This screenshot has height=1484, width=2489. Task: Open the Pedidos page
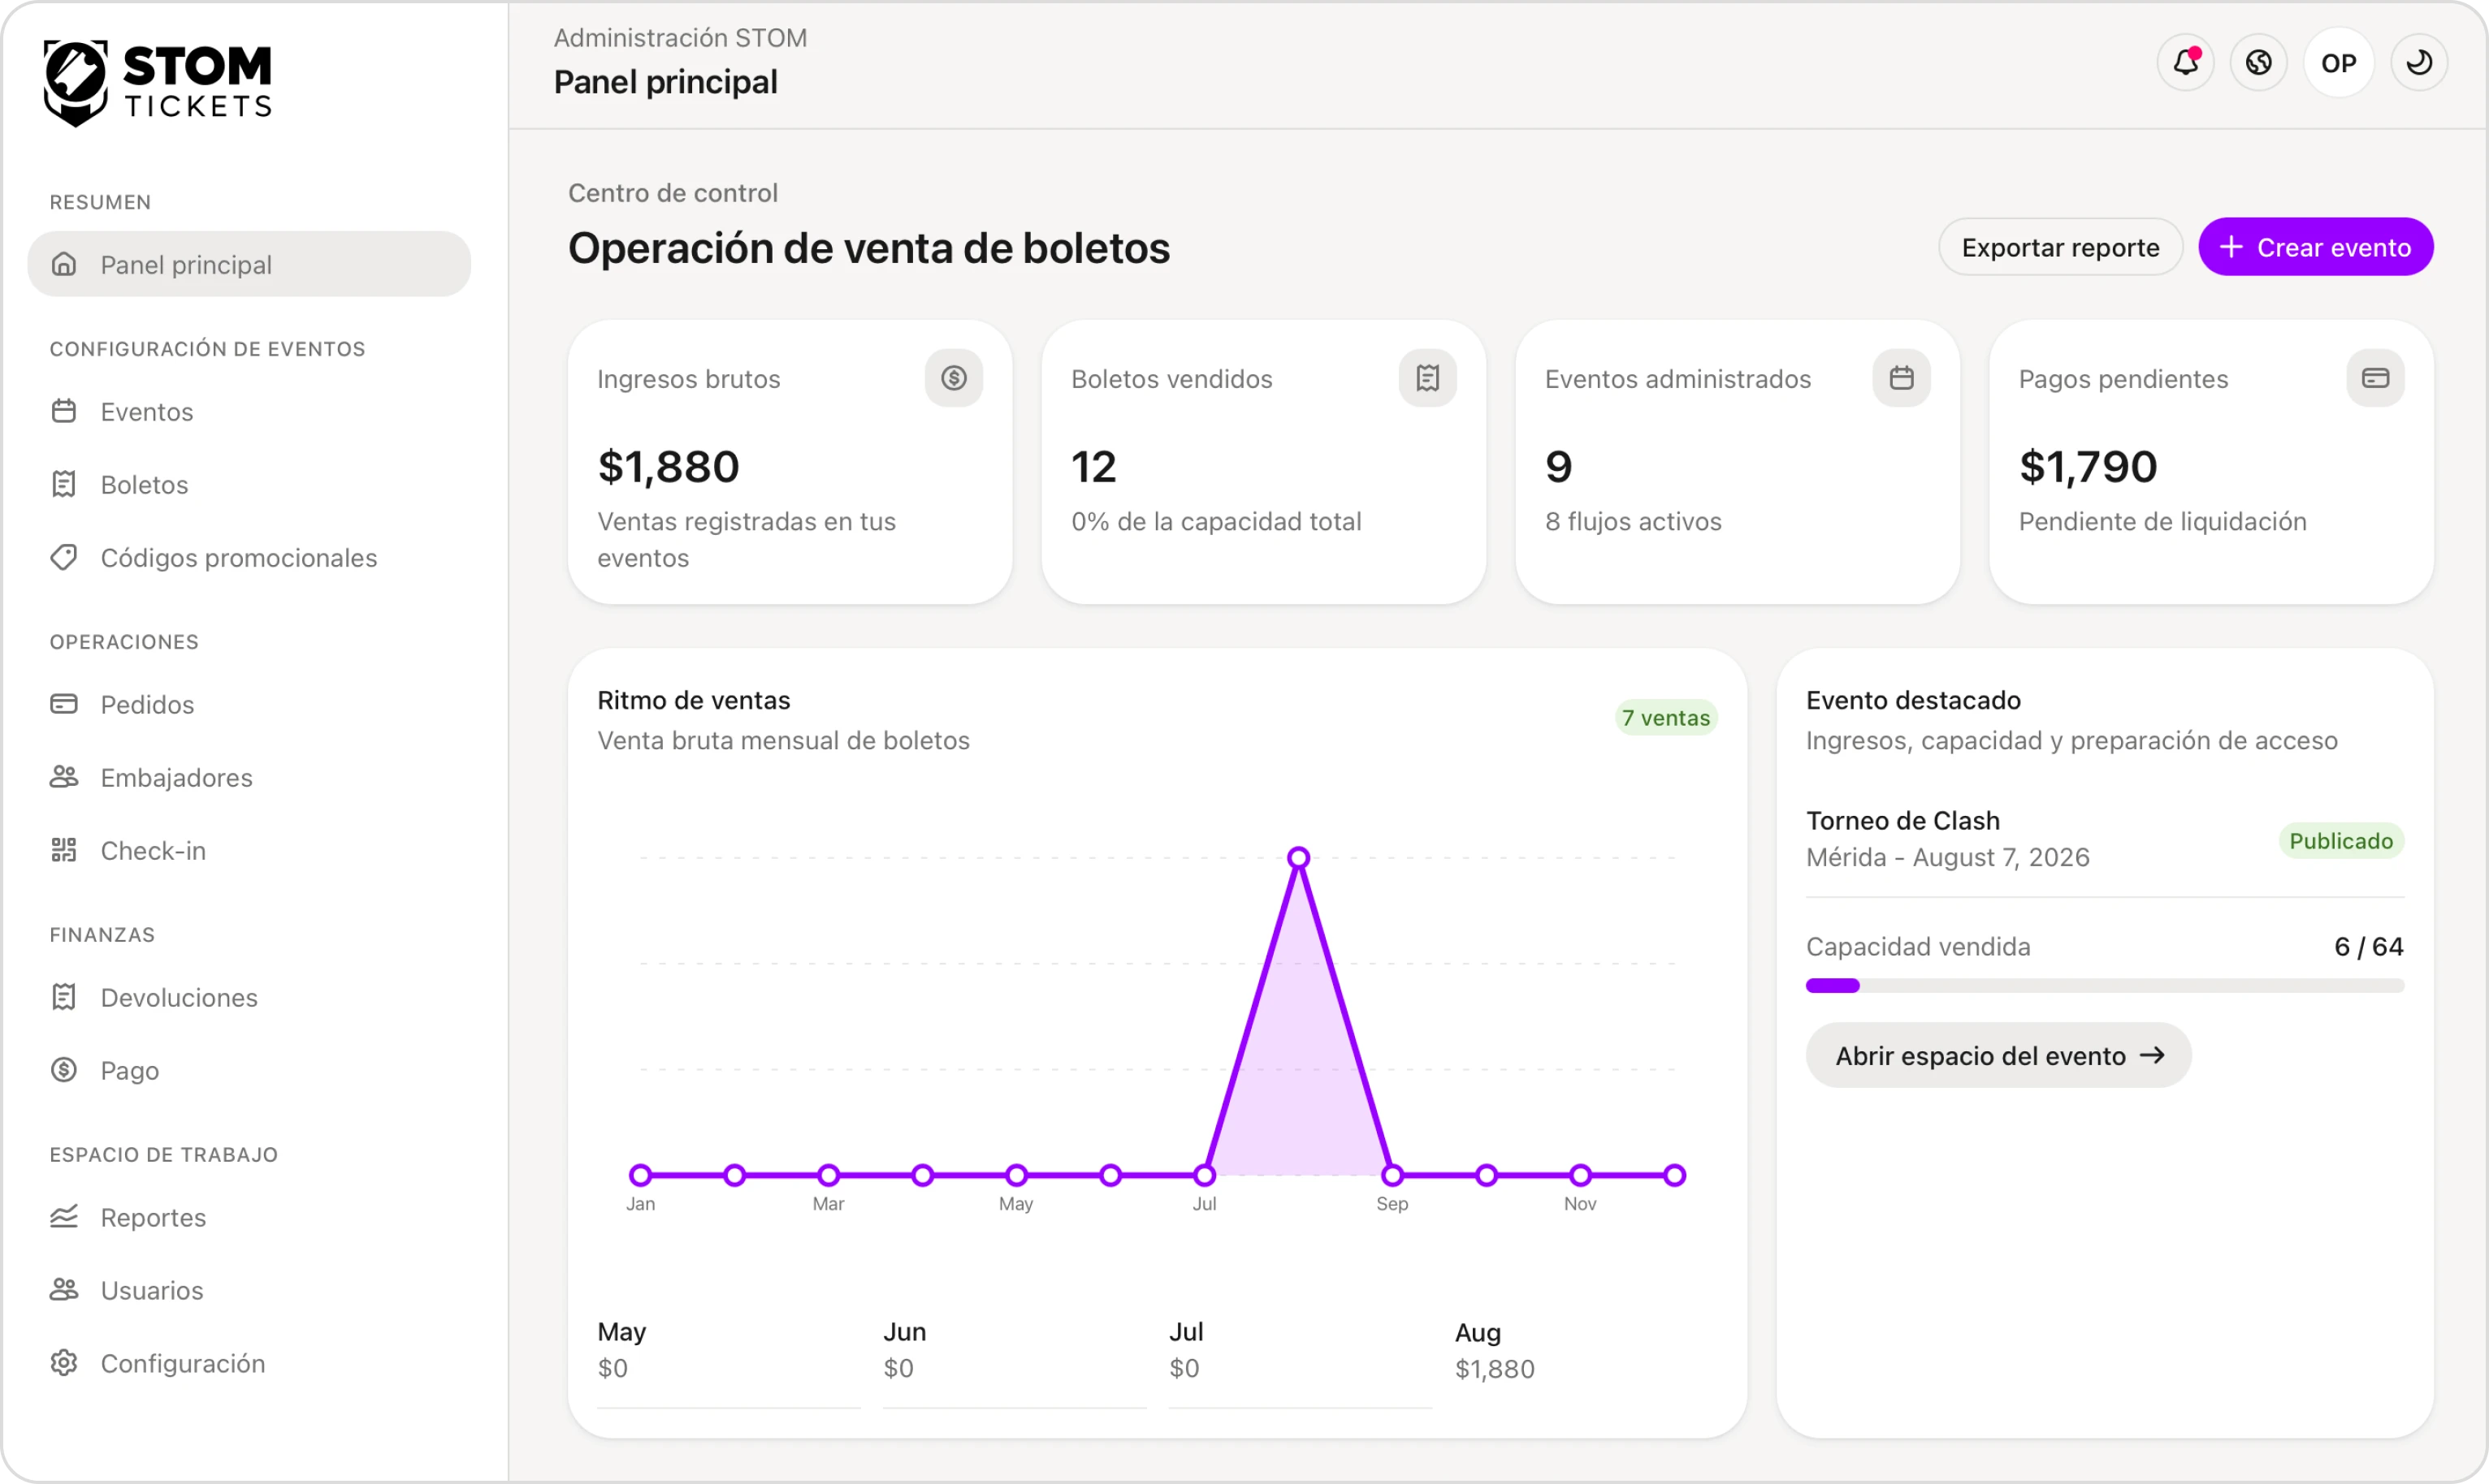coord(249,704)
